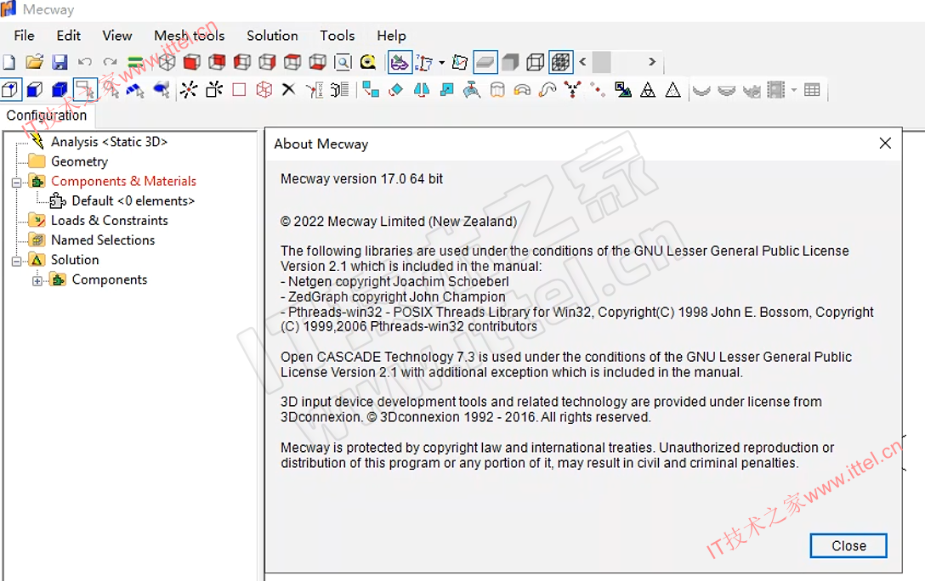Collapse the Solution tree node
Screen dimensions: 925x581
(x=16, y=261)
